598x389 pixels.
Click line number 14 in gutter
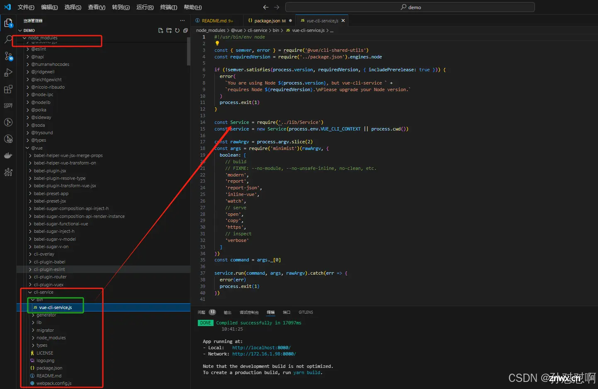pyautogui.click(x=203, y=122)
